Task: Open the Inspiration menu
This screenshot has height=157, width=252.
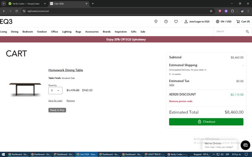Action: point(121,32)
